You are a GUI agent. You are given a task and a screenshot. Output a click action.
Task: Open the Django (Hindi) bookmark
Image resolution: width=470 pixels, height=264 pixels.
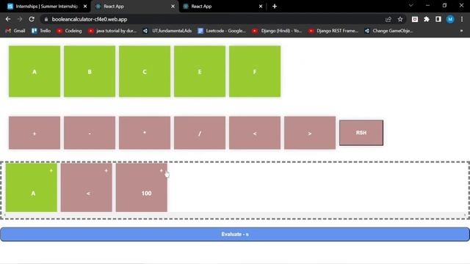277,31
